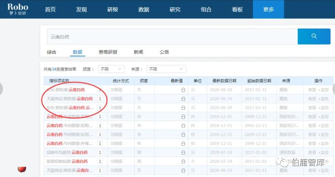The image size is (335, 177).
Task: Click +监控 in the first 天猫淘宝:销售额 row
Action: tap(323, 99)
